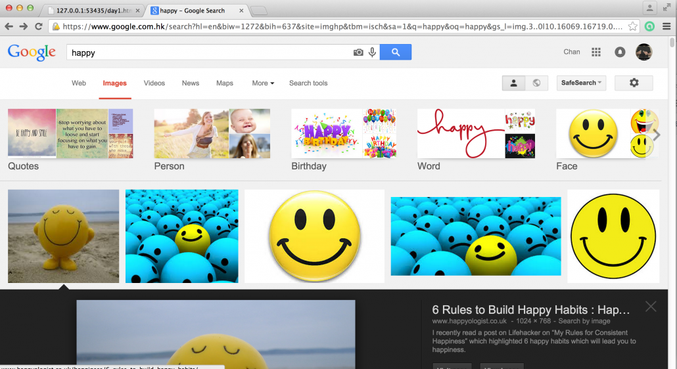Expand the More search categories menu
The image size is (677, 369).
tap(263, 83)
